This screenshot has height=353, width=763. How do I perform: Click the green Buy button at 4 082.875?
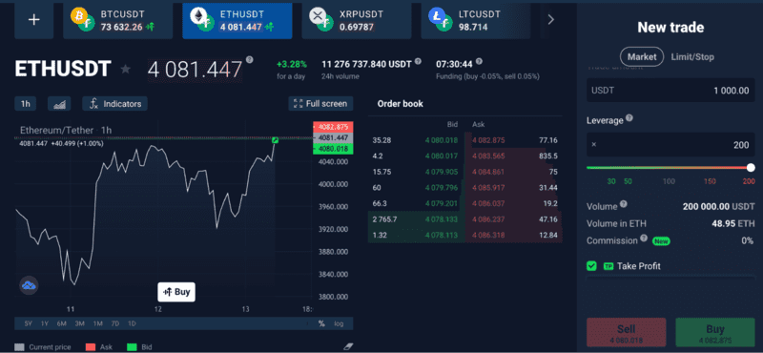(714, 333)
